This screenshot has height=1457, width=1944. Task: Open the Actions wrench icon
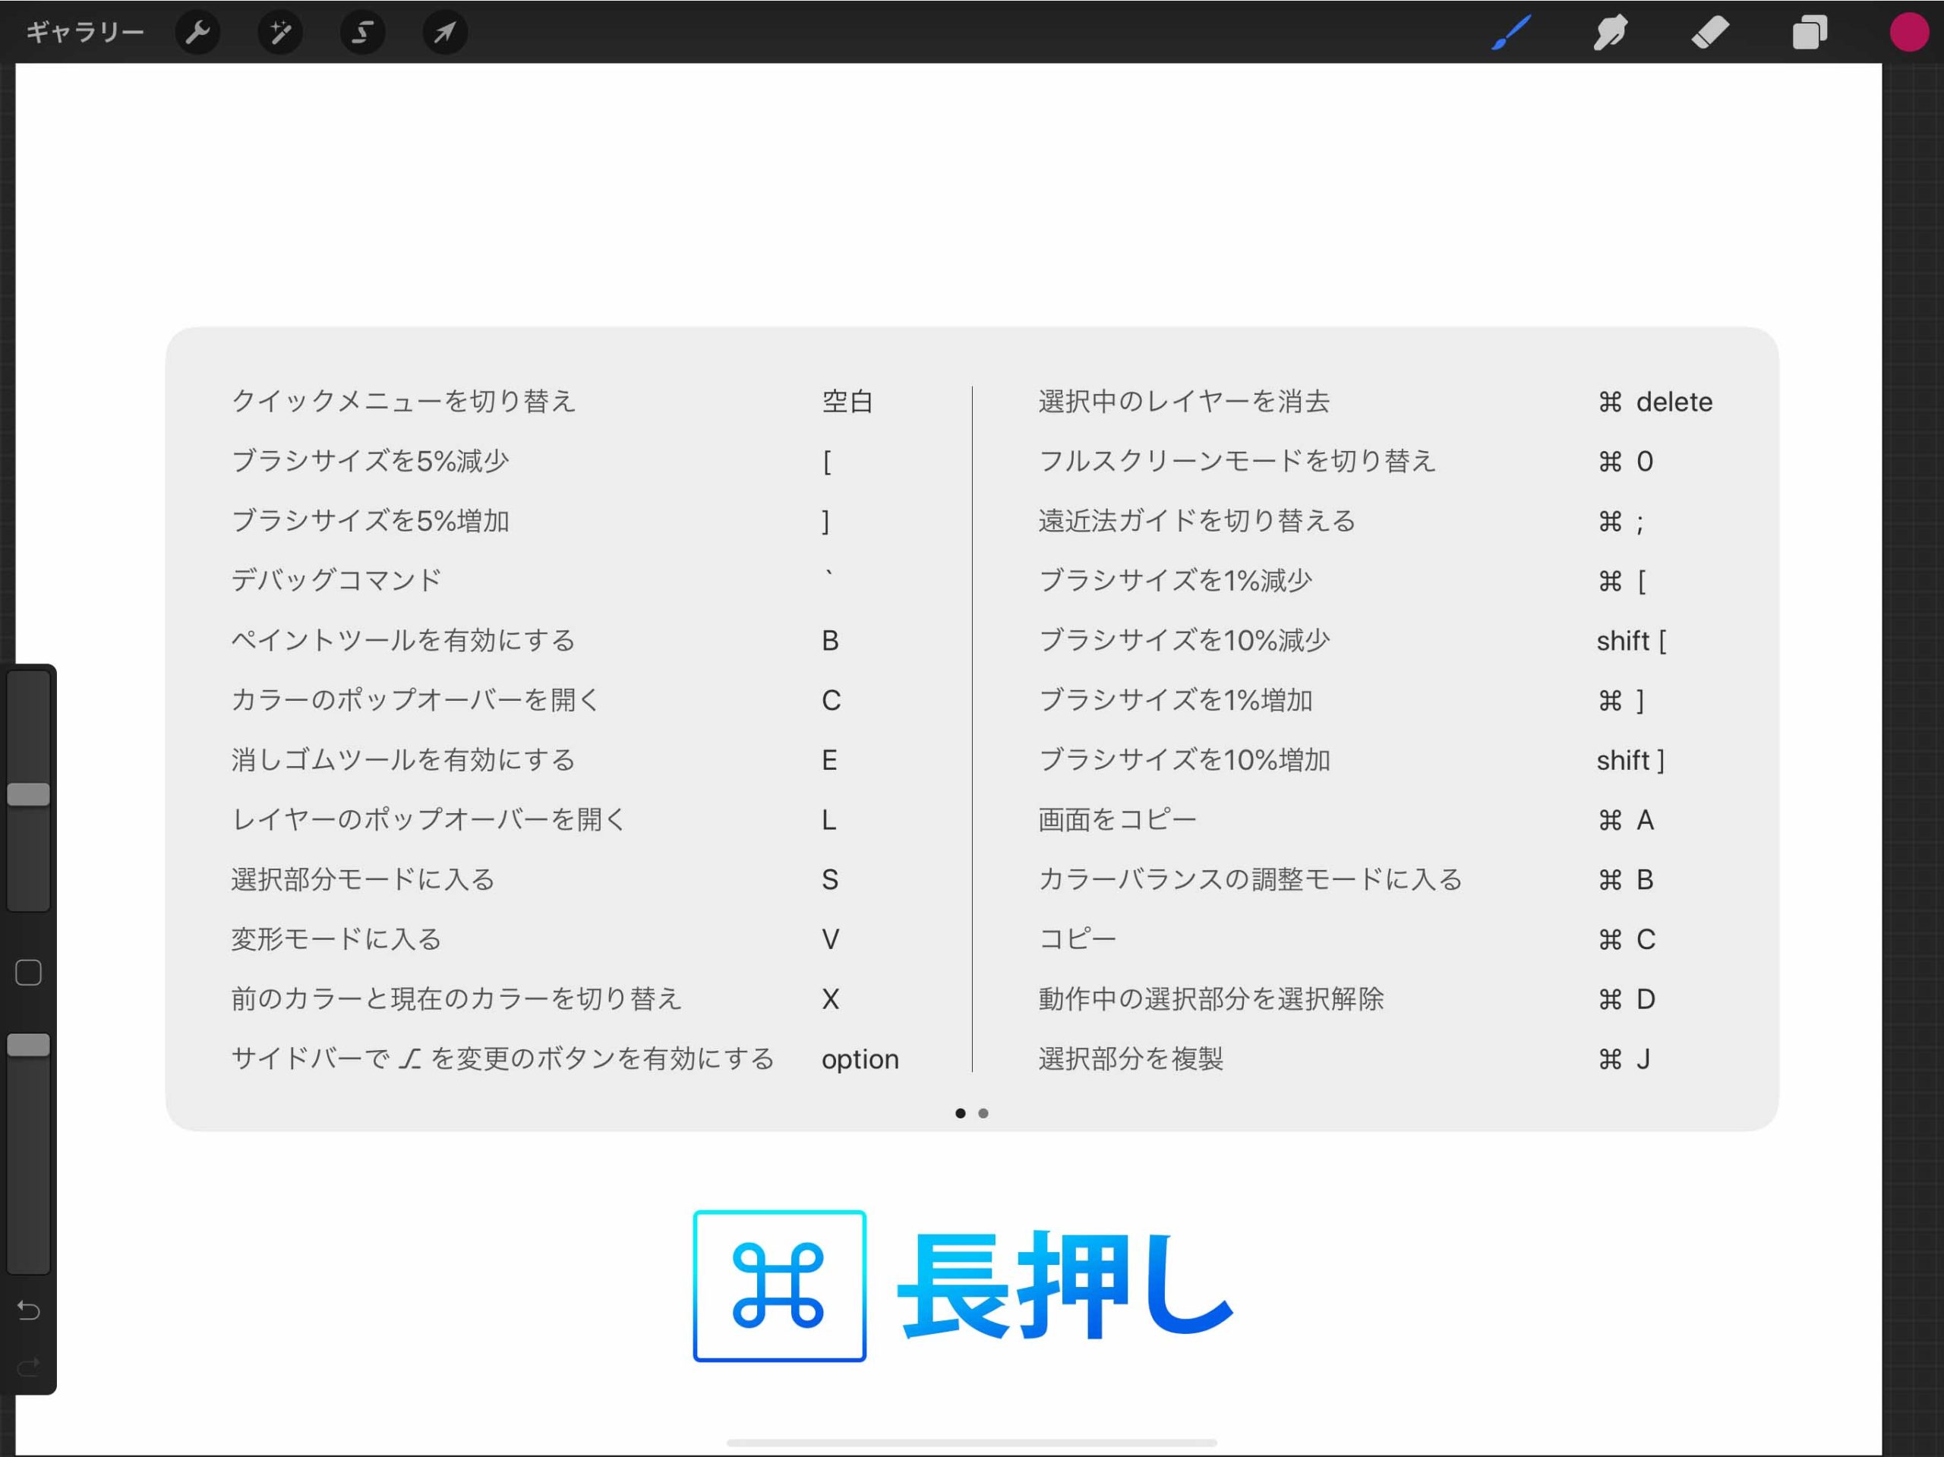pyautogui.click(x=197, y=33)
